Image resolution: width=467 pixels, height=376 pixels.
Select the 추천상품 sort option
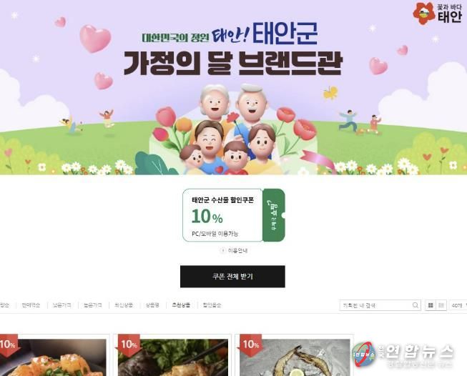[x=181, y=305]
